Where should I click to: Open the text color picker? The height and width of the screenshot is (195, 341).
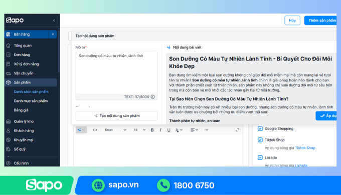(179, 130)
